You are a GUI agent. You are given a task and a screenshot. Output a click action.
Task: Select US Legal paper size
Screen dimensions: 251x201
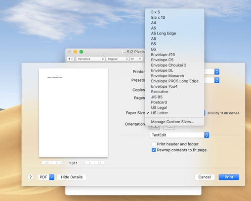[x=174, y=107]
